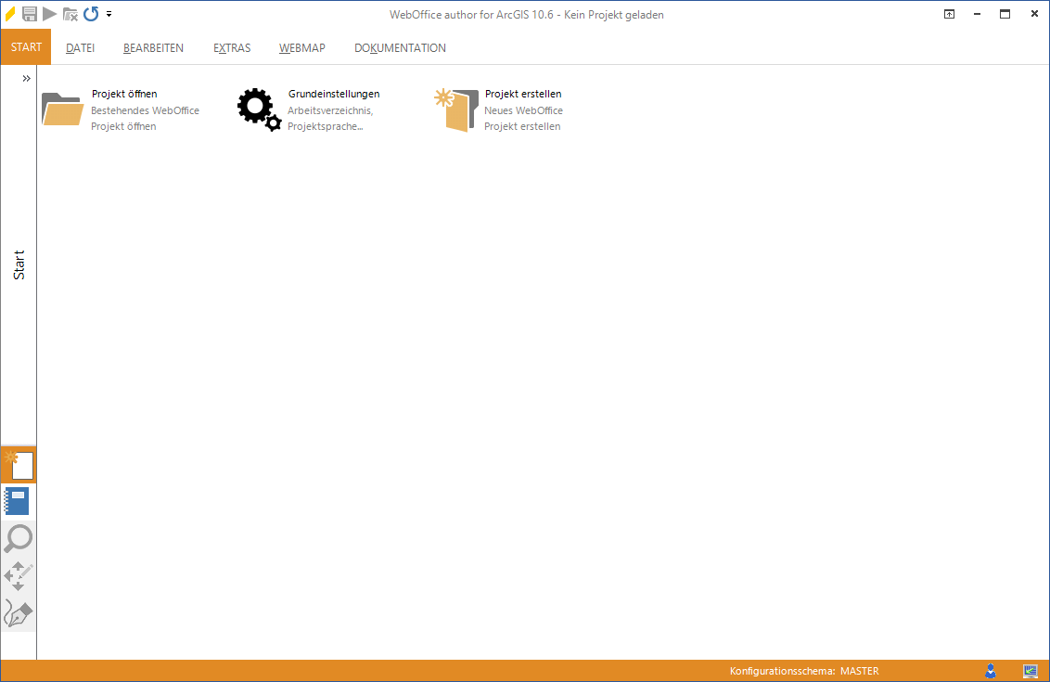Click the yellow WebOffice logo icon
This screenshot has width=1050, height=682.
(x=10, y=13)
